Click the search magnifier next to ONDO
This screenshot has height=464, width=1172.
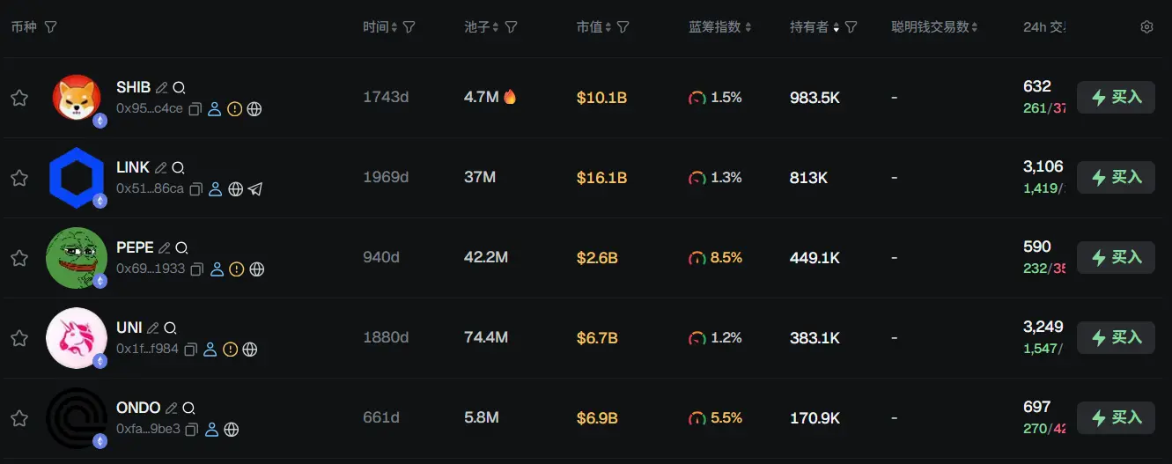(188, 408)
